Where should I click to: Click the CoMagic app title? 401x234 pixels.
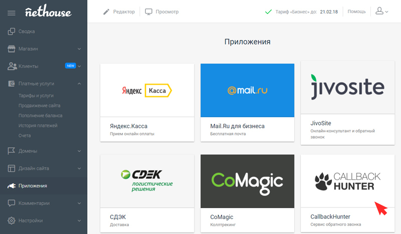pyautogui.click(x=222, y=217)
